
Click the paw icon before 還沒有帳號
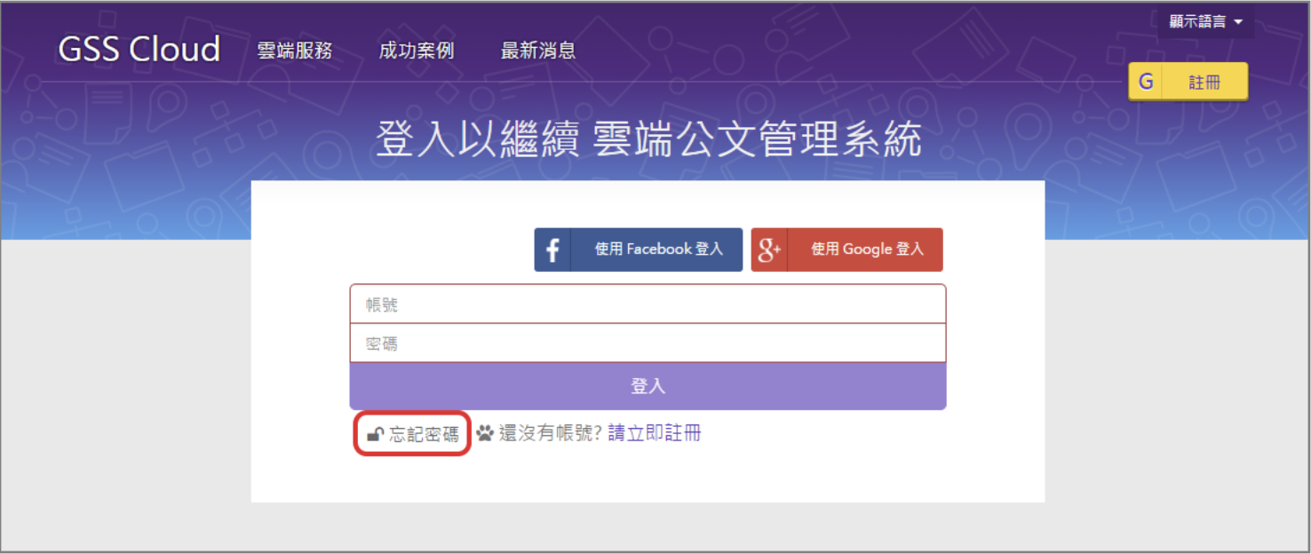click(484, 433)
